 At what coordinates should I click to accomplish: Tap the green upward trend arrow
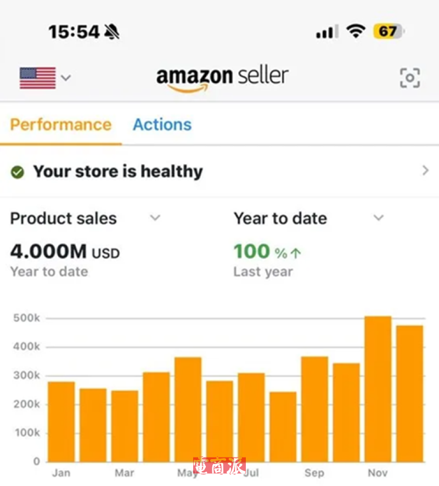(296, 253)
